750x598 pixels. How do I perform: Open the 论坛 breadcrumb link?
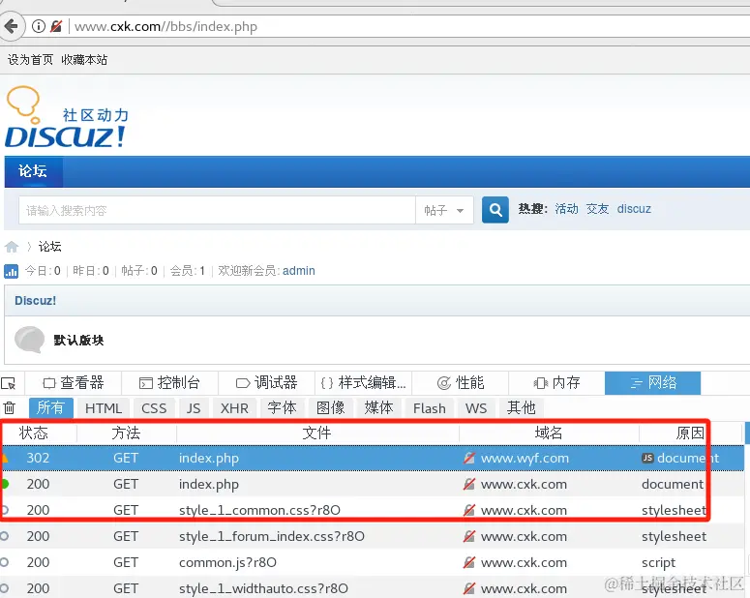[49, 247]
